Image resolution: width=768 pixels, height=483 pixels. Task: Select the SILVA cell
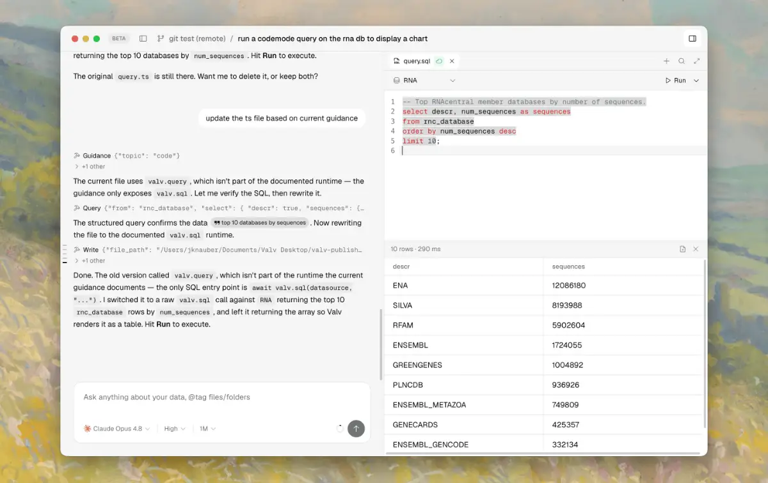463,305
